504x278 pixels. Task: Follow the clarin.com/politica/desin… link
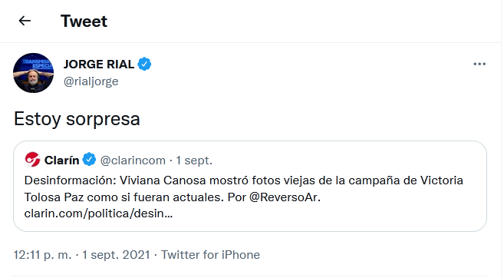click(x=98, y=213)
